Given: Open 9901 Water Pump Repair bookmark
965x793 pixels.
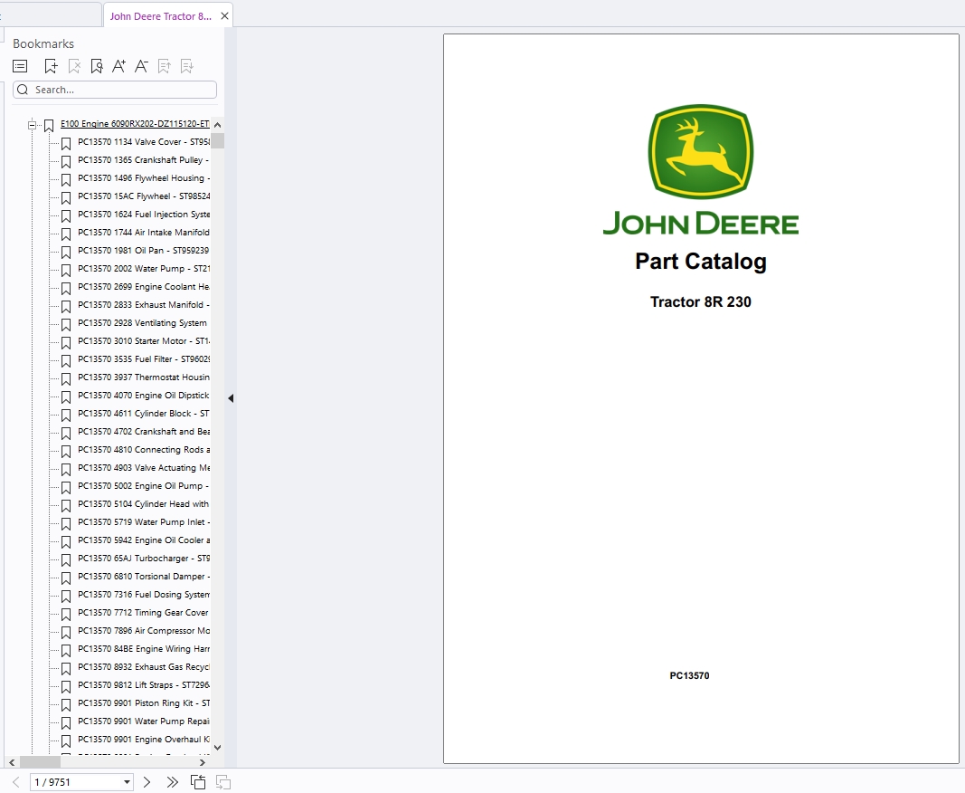Looking at the screenshot, I should click(144, 721).
